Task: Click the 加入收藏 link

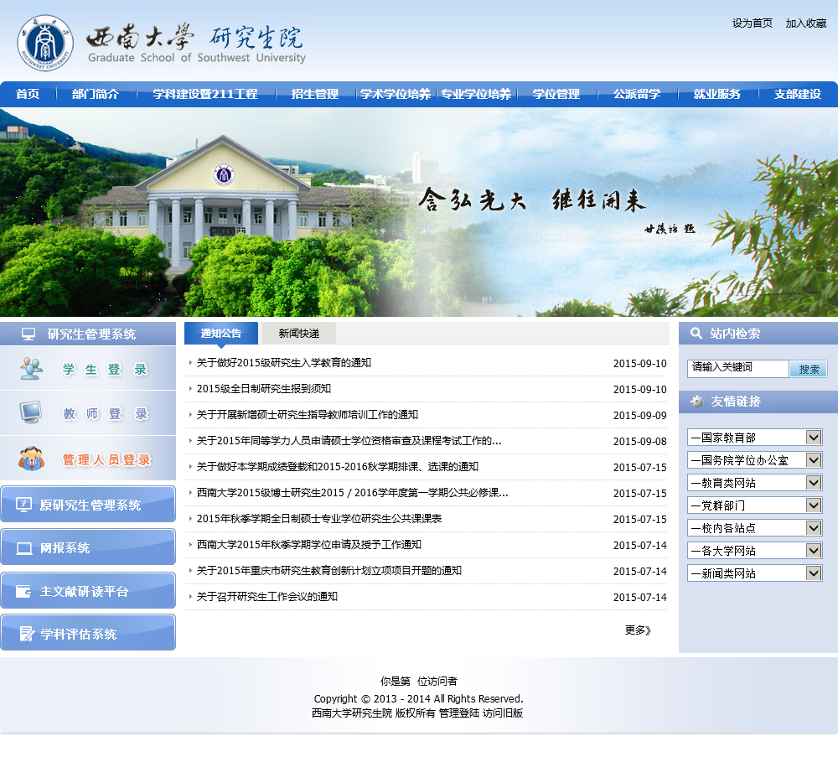Action: [806, 23]
